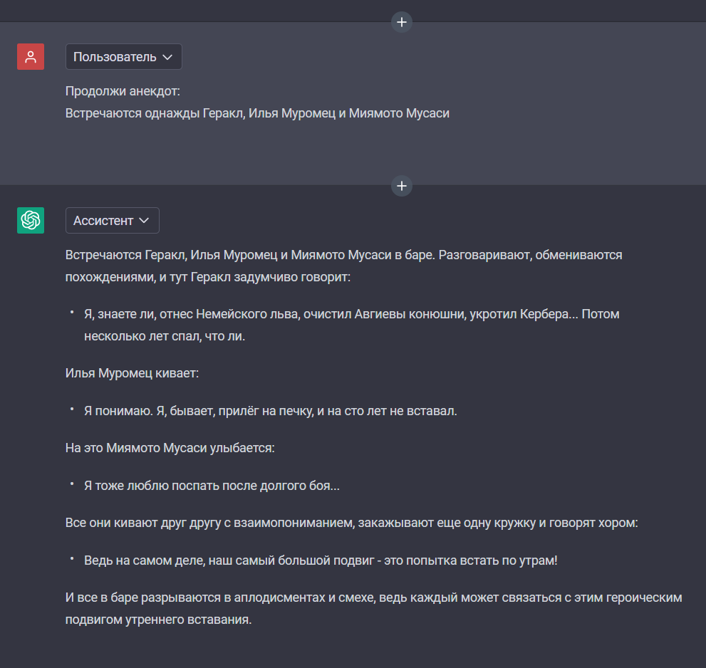Click the sentence 'Все они кивают друг другу'

(352, 523)
